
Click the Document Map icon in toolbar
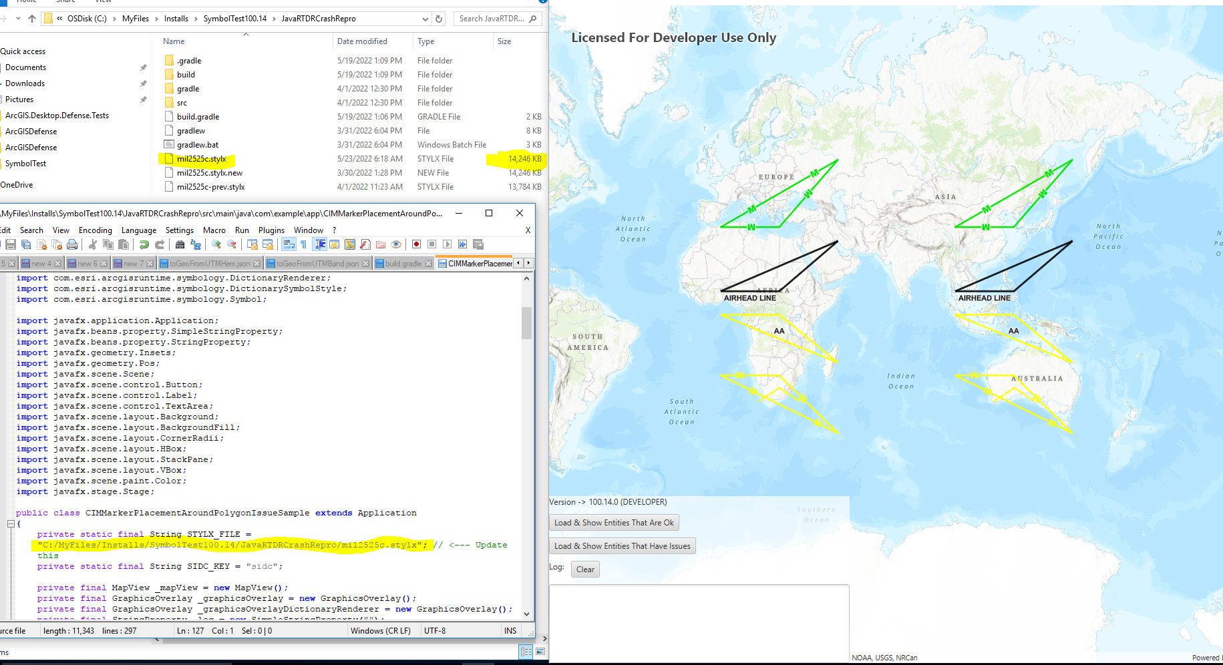tap(350, 244)
